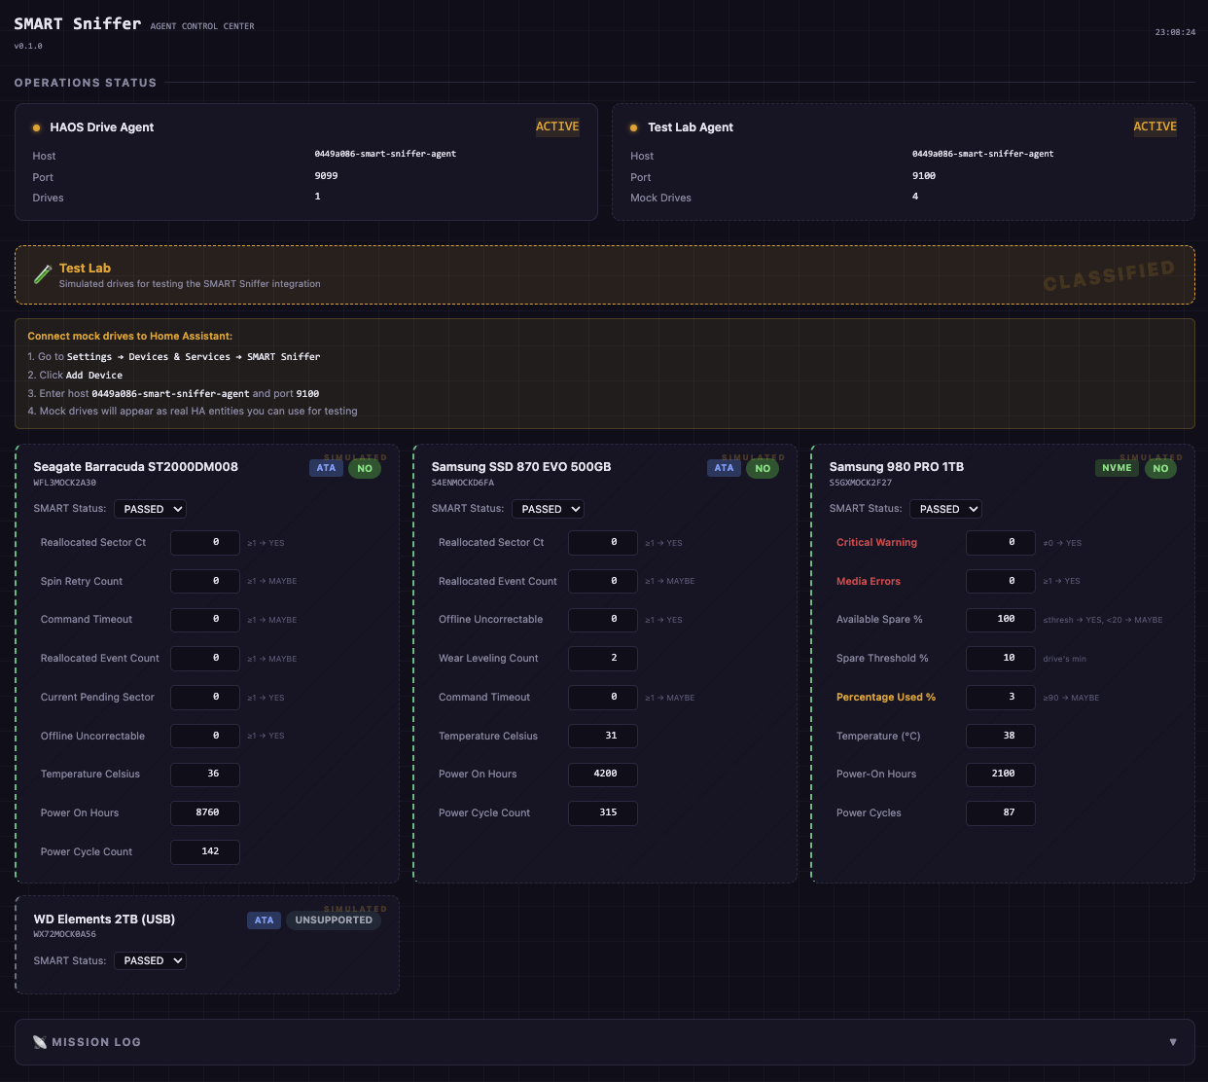This screenshot has height=1082, width=1208.
Task: Open Seagate Barracuda SMART Status dropdown
Action: pyautogui.click(x=150, y=509)
